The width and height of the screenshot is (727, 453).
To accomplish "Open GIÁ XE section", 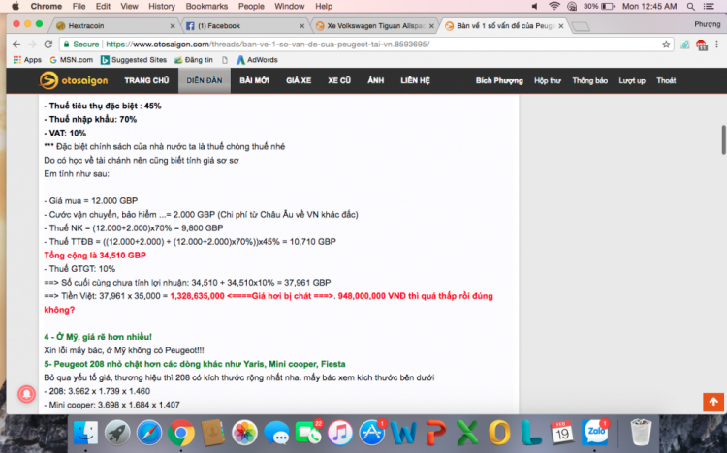I will pyautogui.click(x=299, y=80).
